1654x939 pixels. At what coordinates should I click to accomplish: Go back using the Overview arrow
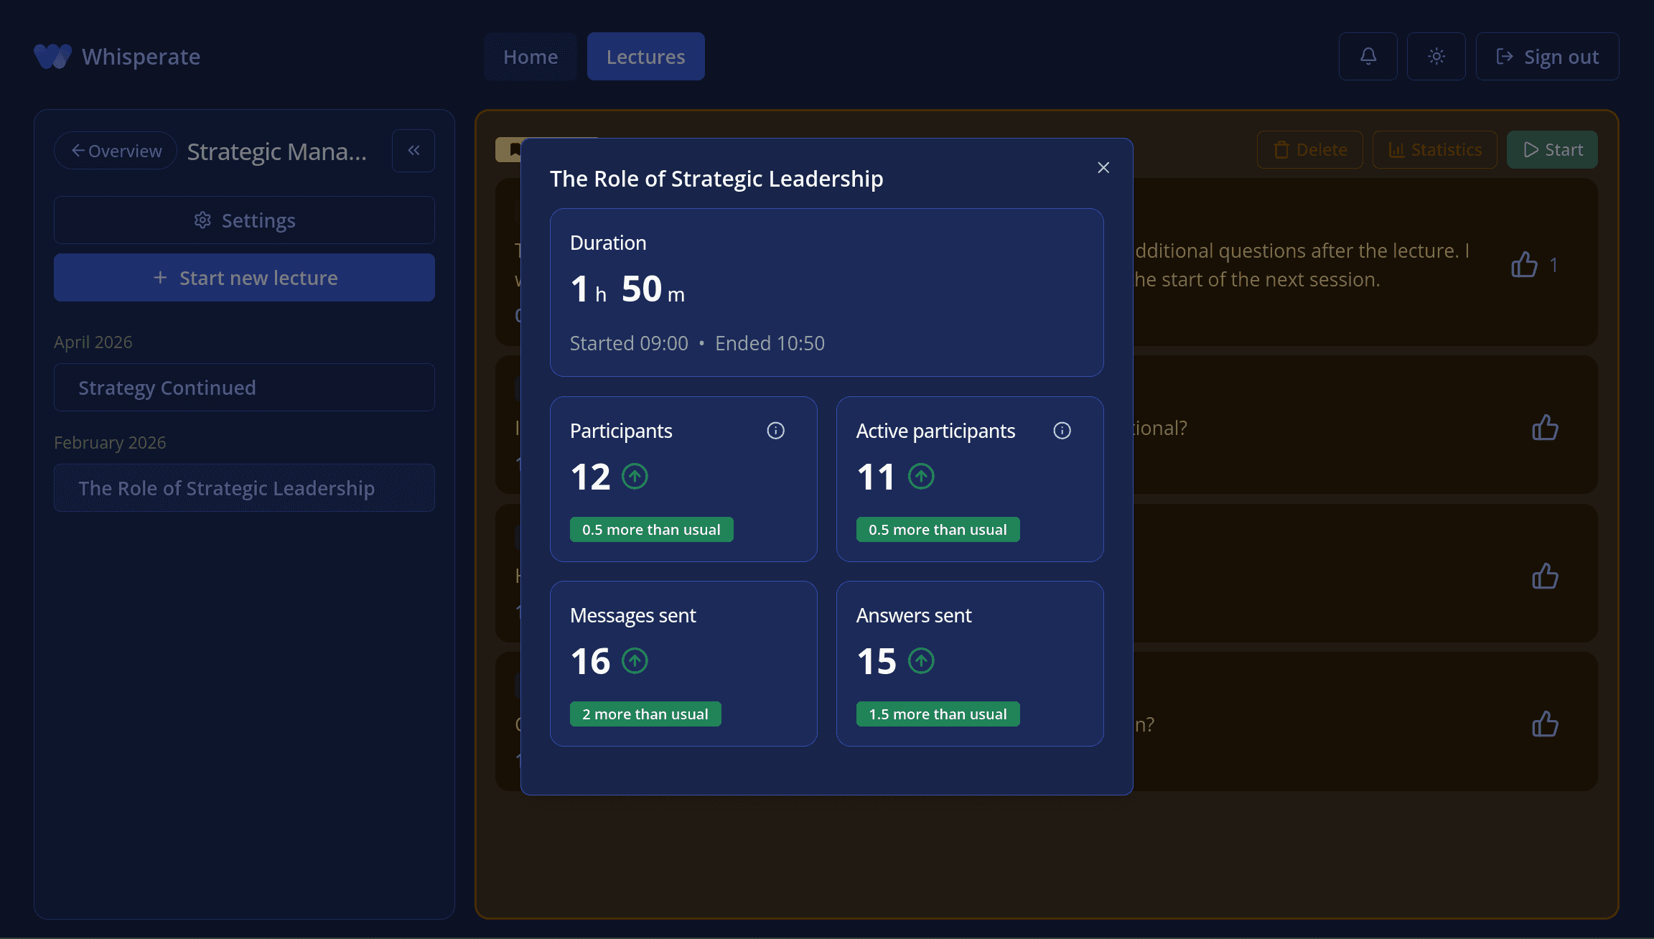[x=114, y=150]
